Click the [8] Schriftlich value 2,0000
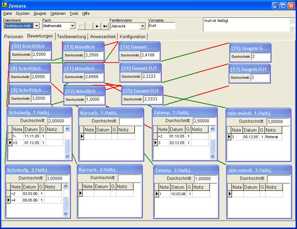Viewport: 297px width, 229px height. pyautogui.click(x=40, y=77)
